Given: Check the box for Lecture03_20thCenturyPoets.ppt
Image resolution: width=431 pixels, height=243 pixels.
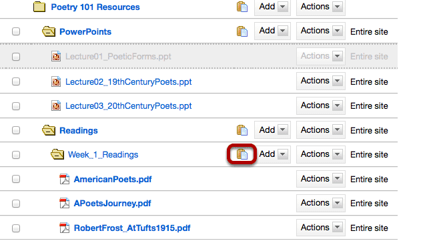Looking at the screenshot, I should [16, 106].
